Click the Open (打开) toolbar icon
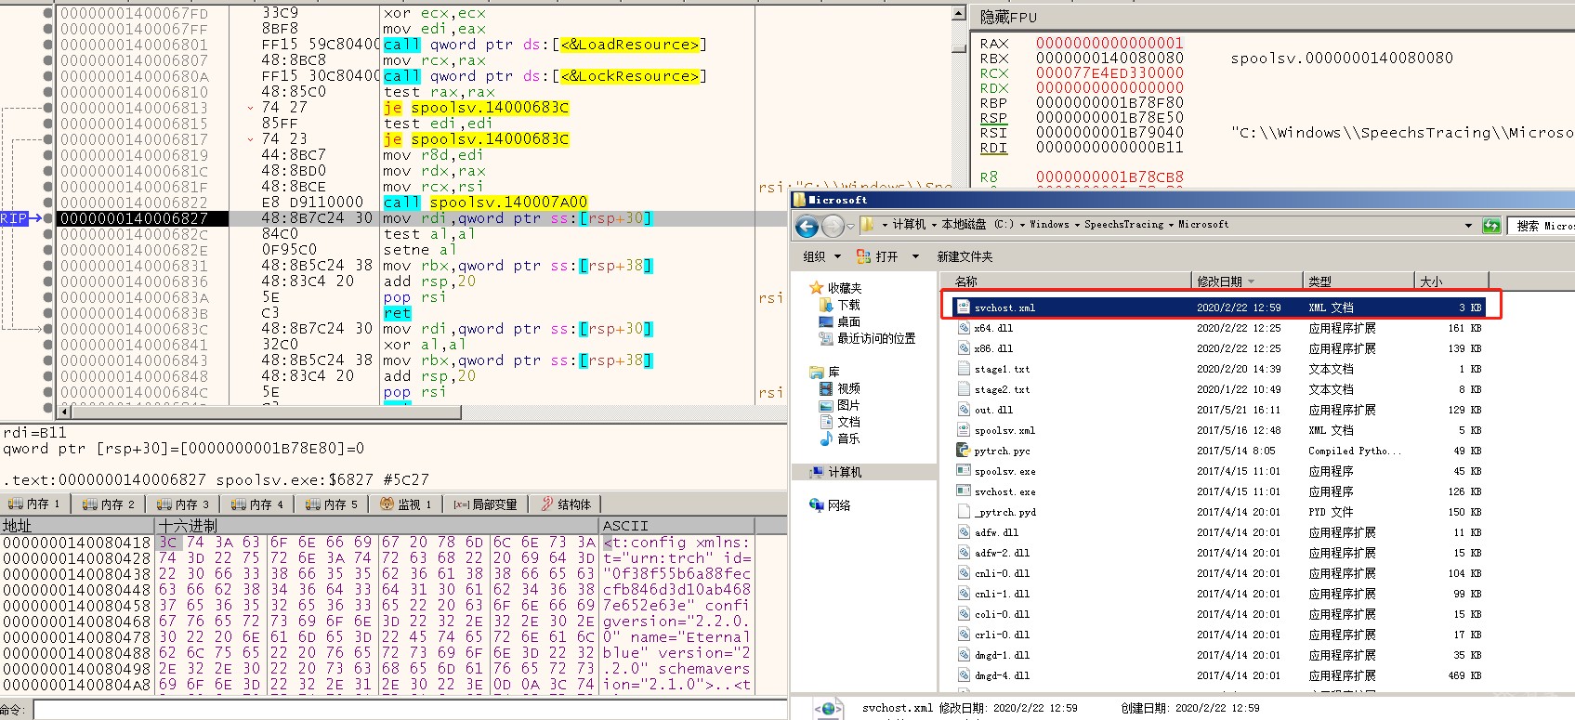The height and width of the screenshot is (720, 1575). click(x=863, y=256)
